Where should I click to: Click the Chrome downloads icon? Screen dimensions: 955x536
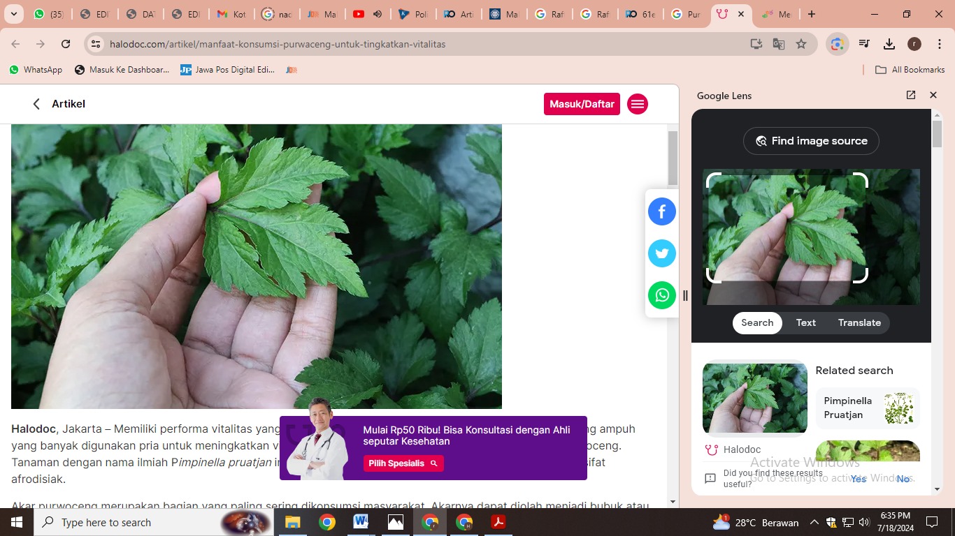tap(889, 44)
